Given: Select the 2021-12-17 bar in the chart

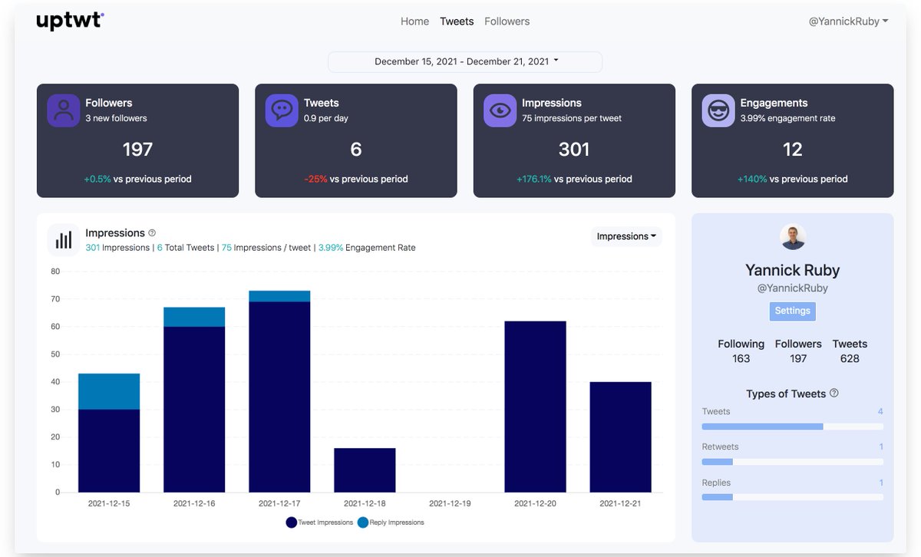Looking at the screenshot, I should pyautogui.click(x=279, y=384).
